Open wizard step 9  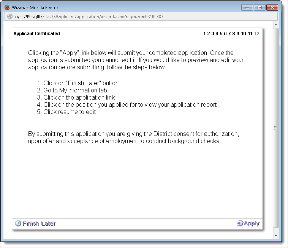coord(238,34)
